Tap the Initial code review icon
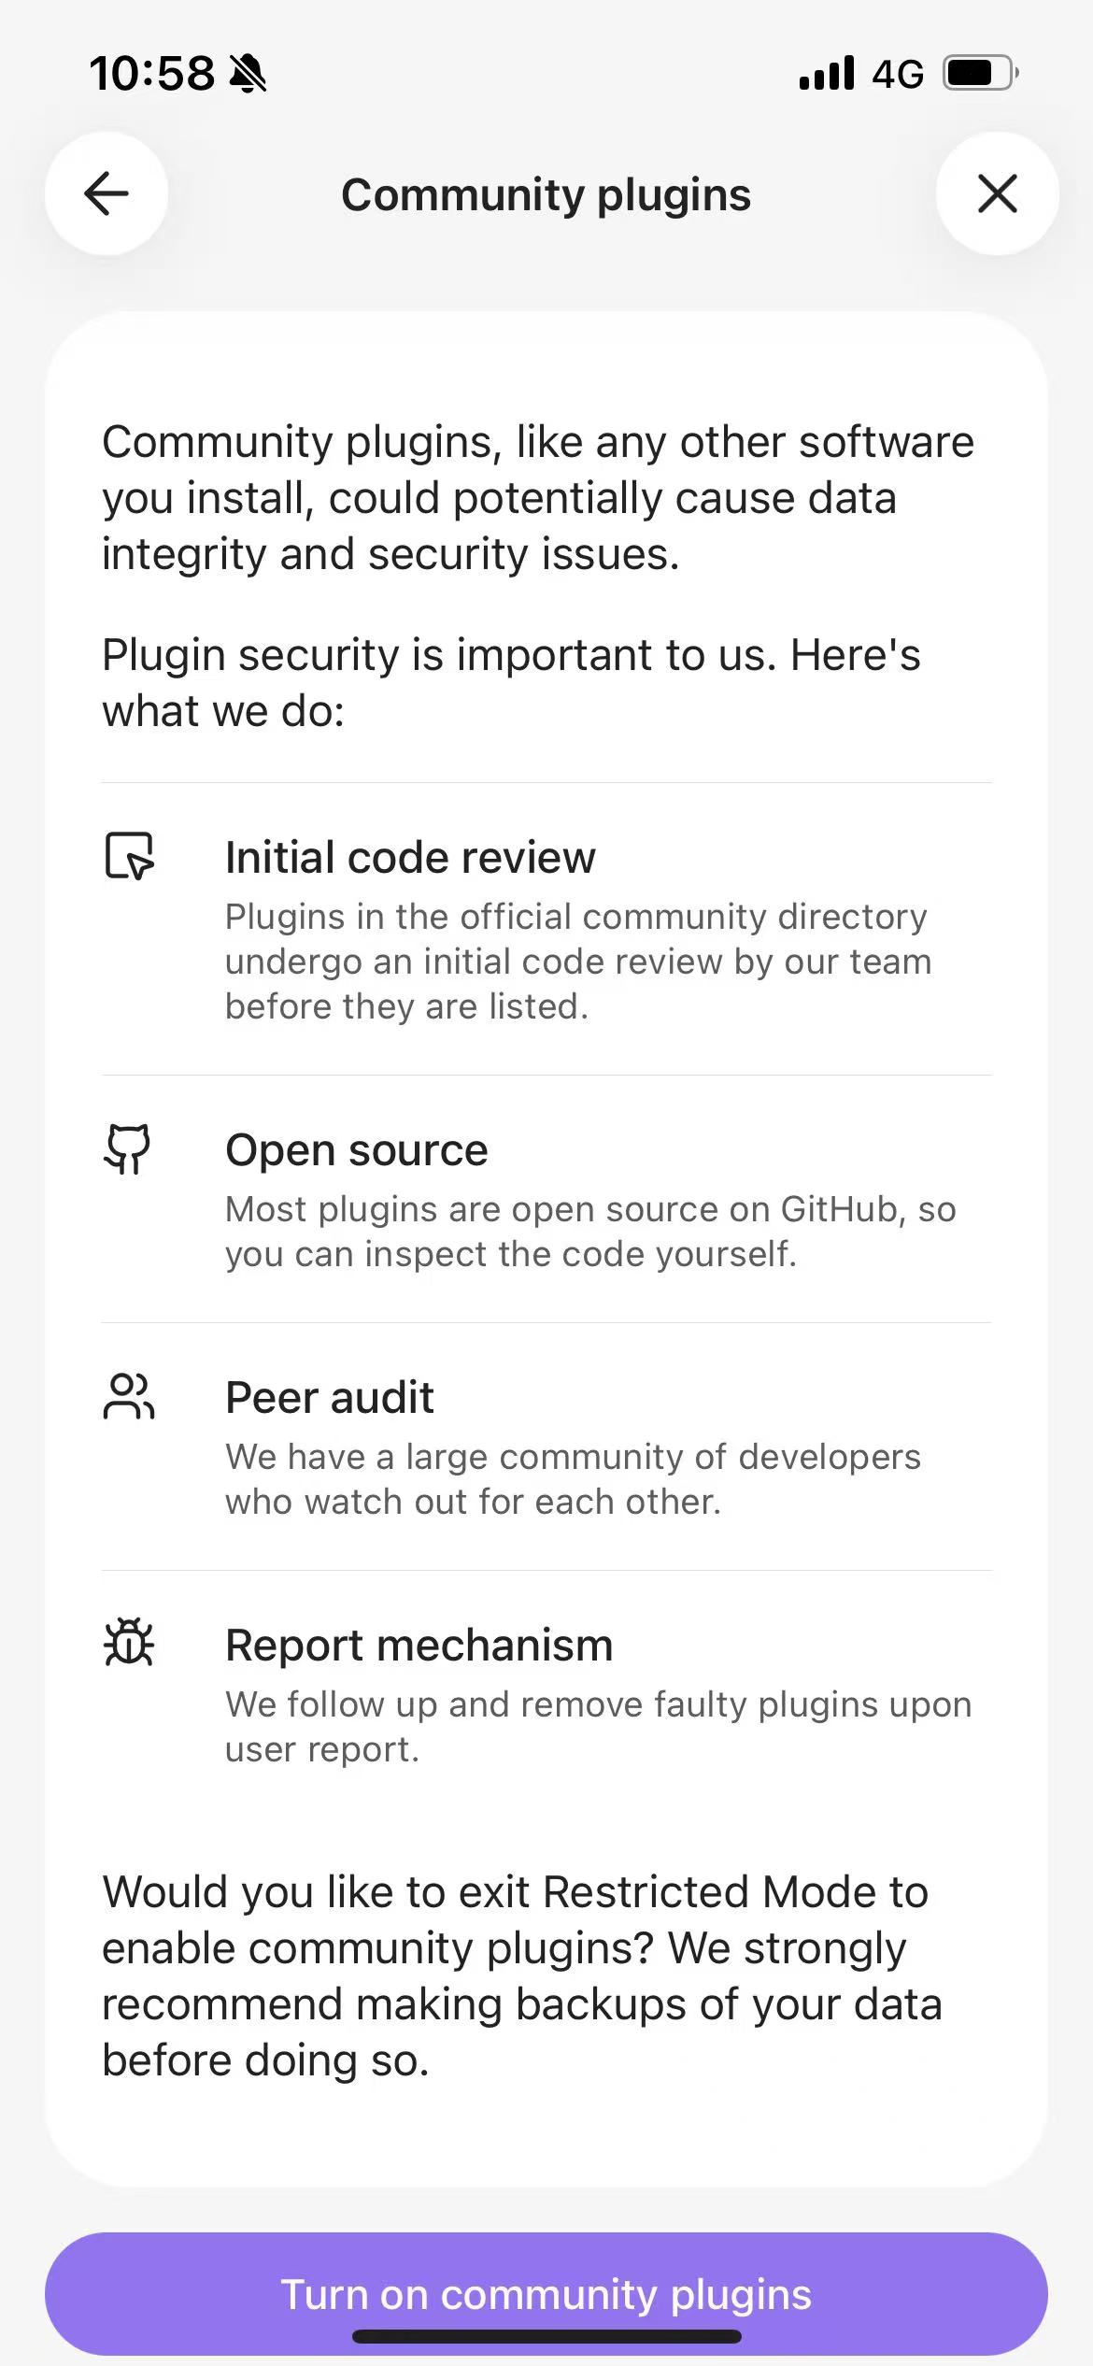The width and height of the screenshot is (1093, 2366). 129,856
